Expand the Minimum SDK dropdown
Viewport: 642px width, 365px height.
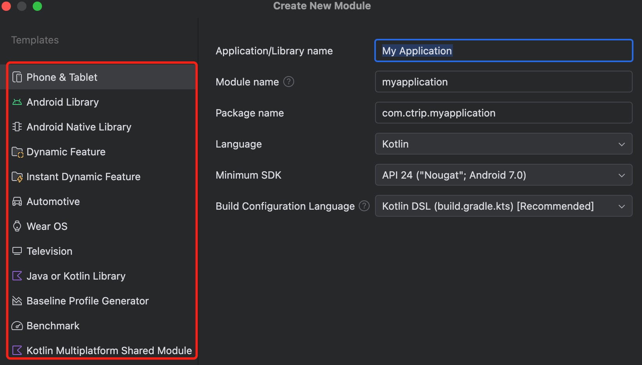(x=503, y=175)
